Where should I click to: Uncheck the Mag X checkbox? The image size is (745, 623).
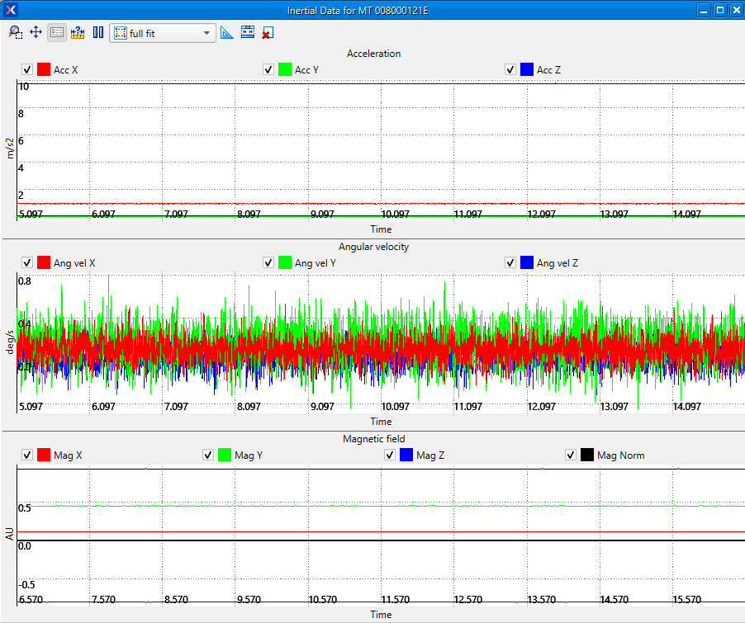click(x=27, y=454)
